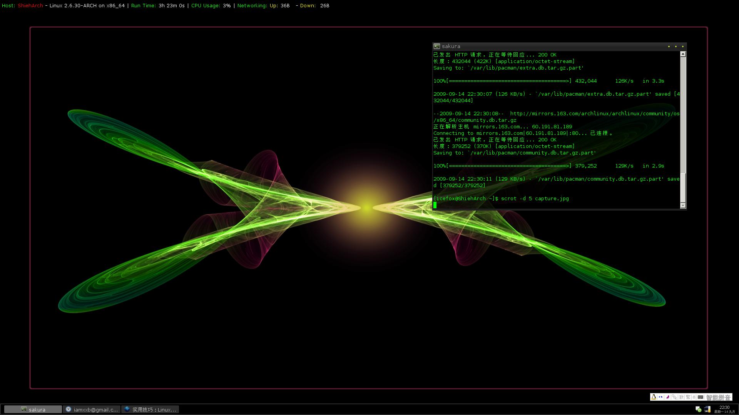This screenshot has height=415, width=739.
Task: Click the 智能拼音 input method name
Action: click(x=718, y=398)
